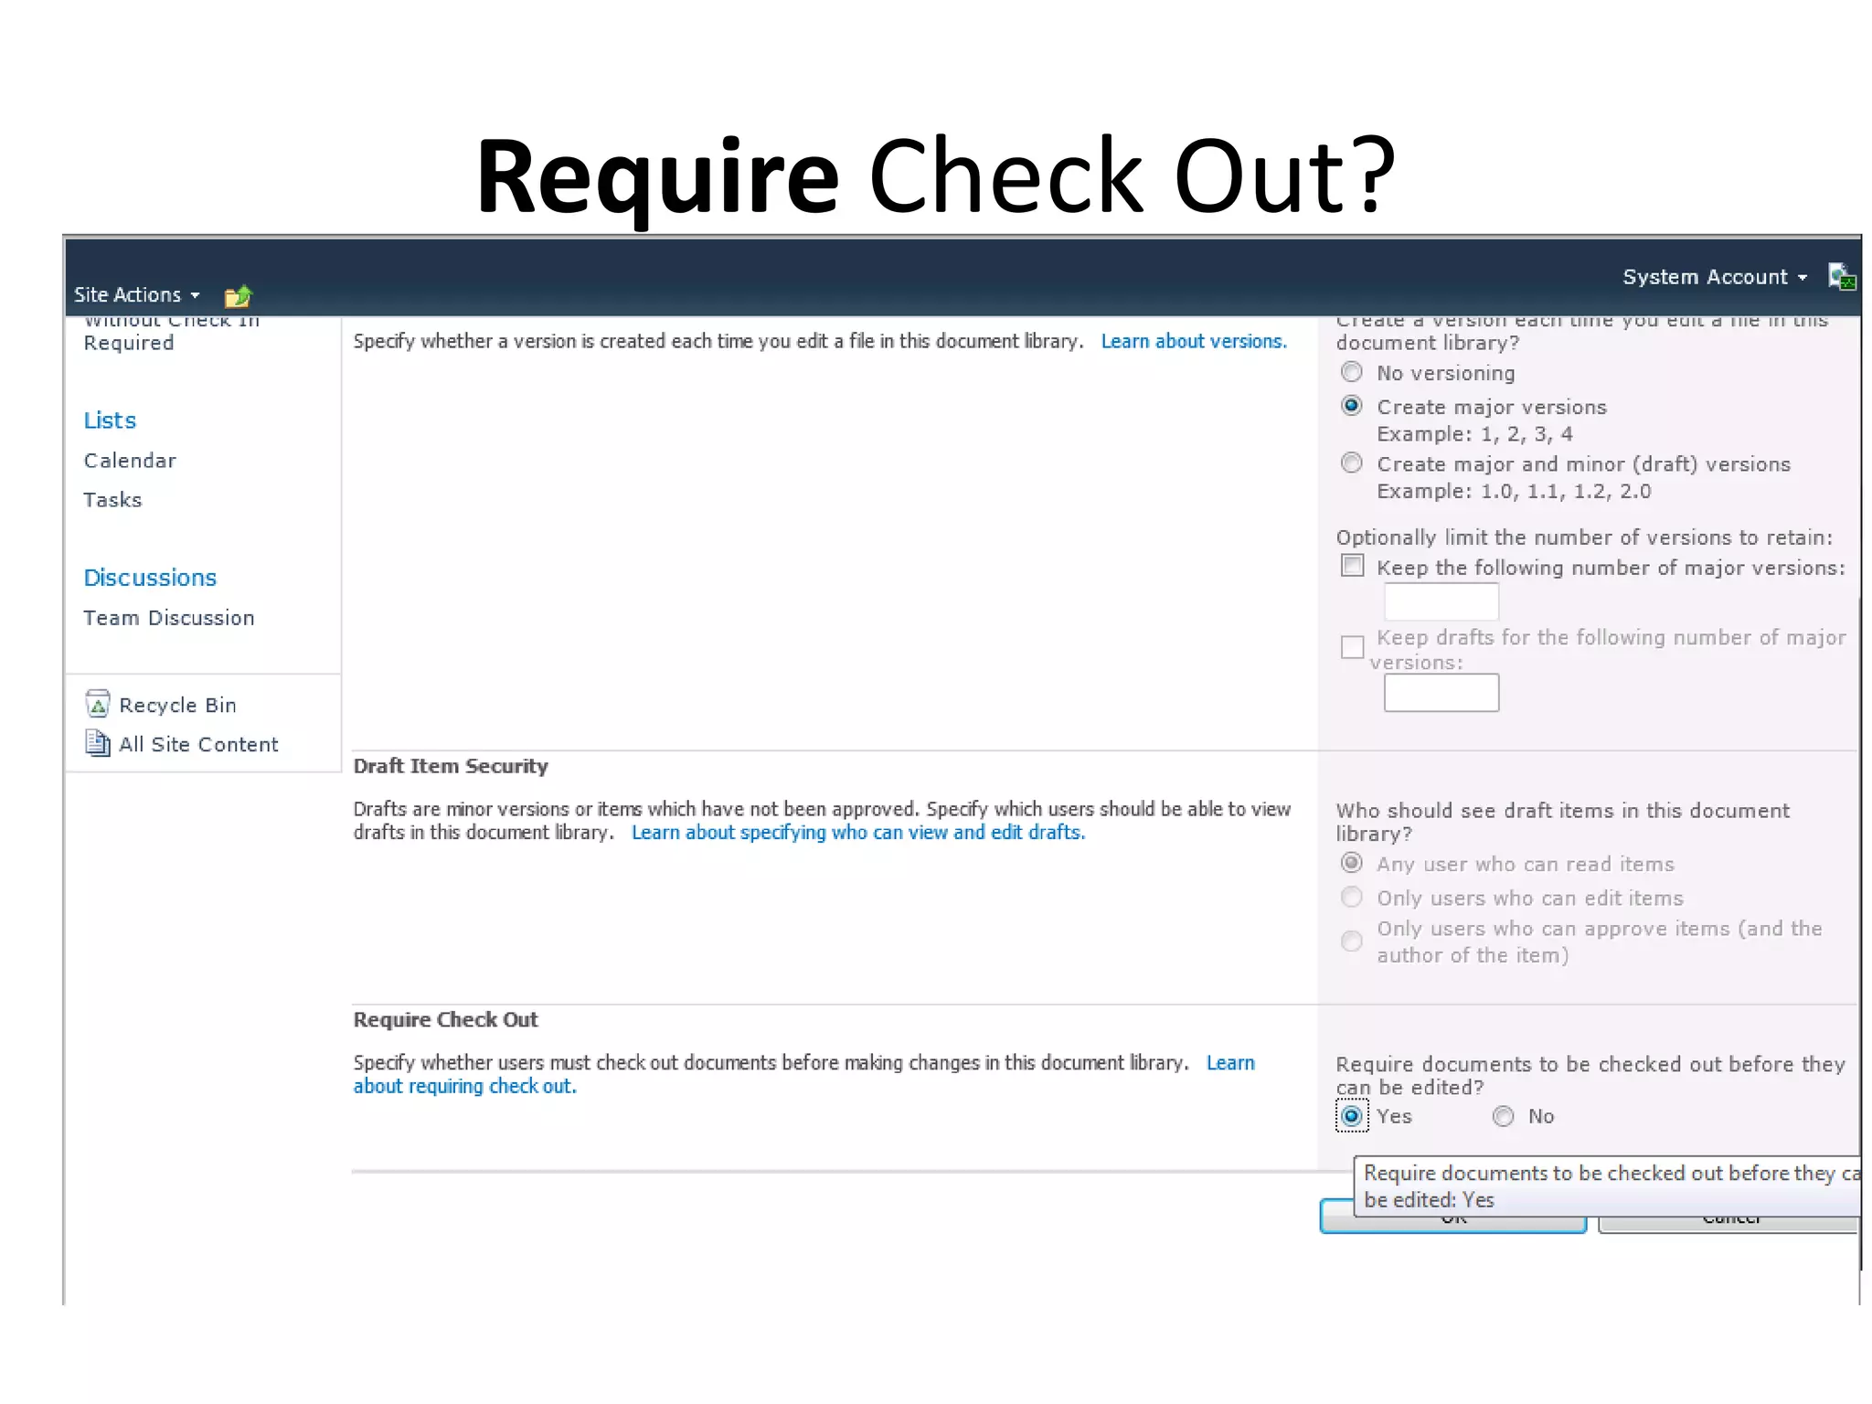
Task: Open the Discussions heading
Action: (x=150, y=578)
